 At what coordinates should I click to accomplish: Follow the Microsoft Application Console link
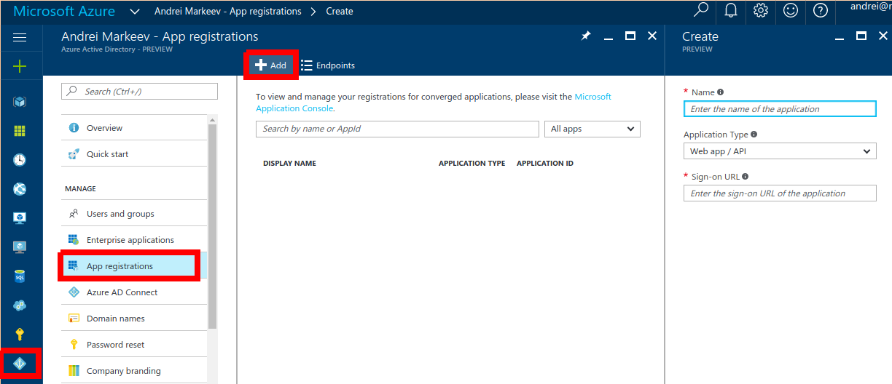click(592, 97)
